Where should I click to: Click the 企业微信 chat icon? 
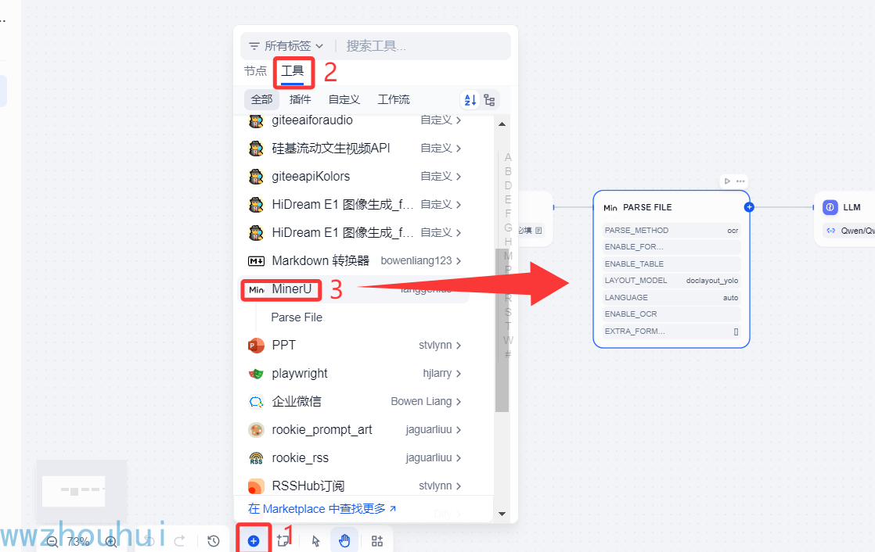256,402
